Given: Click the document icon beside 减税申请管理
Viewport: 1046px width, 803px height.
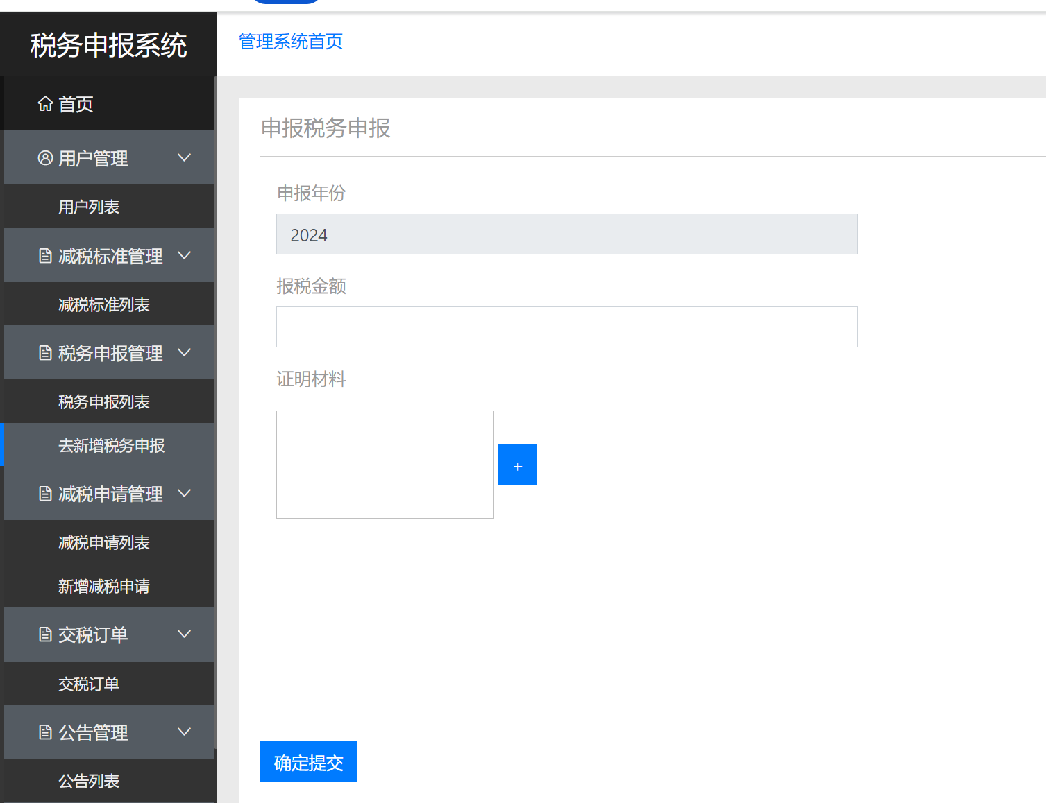Looking at the screenshot, I should tap(44, 494).
